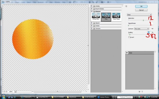This screenshot has height=99, width=159.
Task: Select the Glass filter thumbnail
Action: click(106, 17)
